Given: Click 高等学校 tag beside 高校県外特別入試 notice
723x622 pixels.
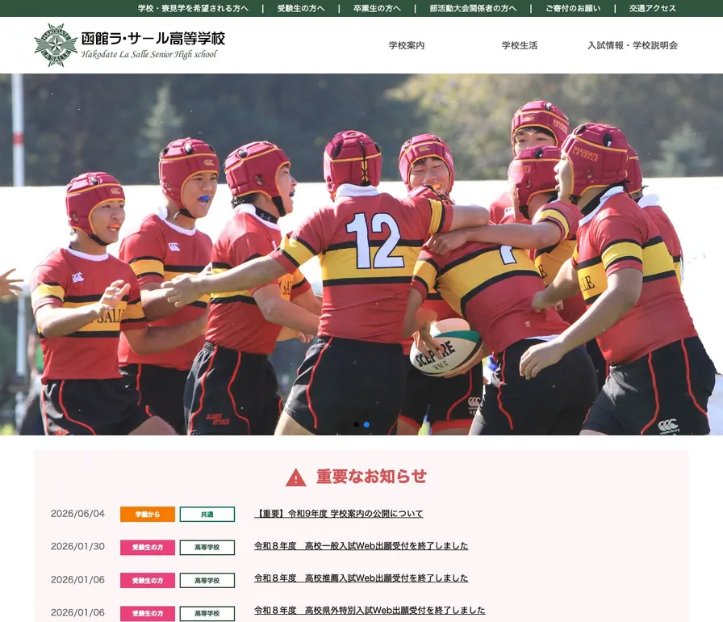Looking at the screenshot, I should 207,613.
